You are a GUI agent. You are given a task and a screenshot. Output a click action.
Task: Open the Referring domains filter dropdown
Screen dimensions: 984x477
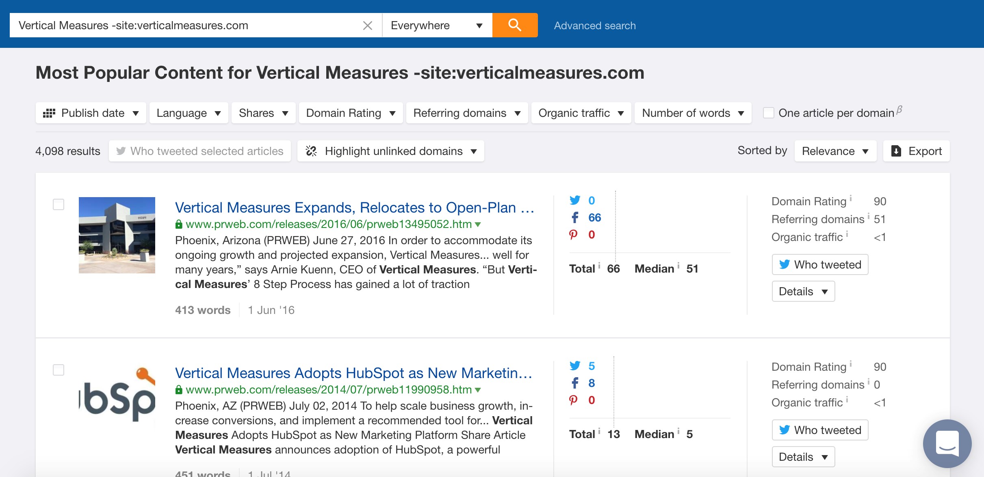[467, 113]
